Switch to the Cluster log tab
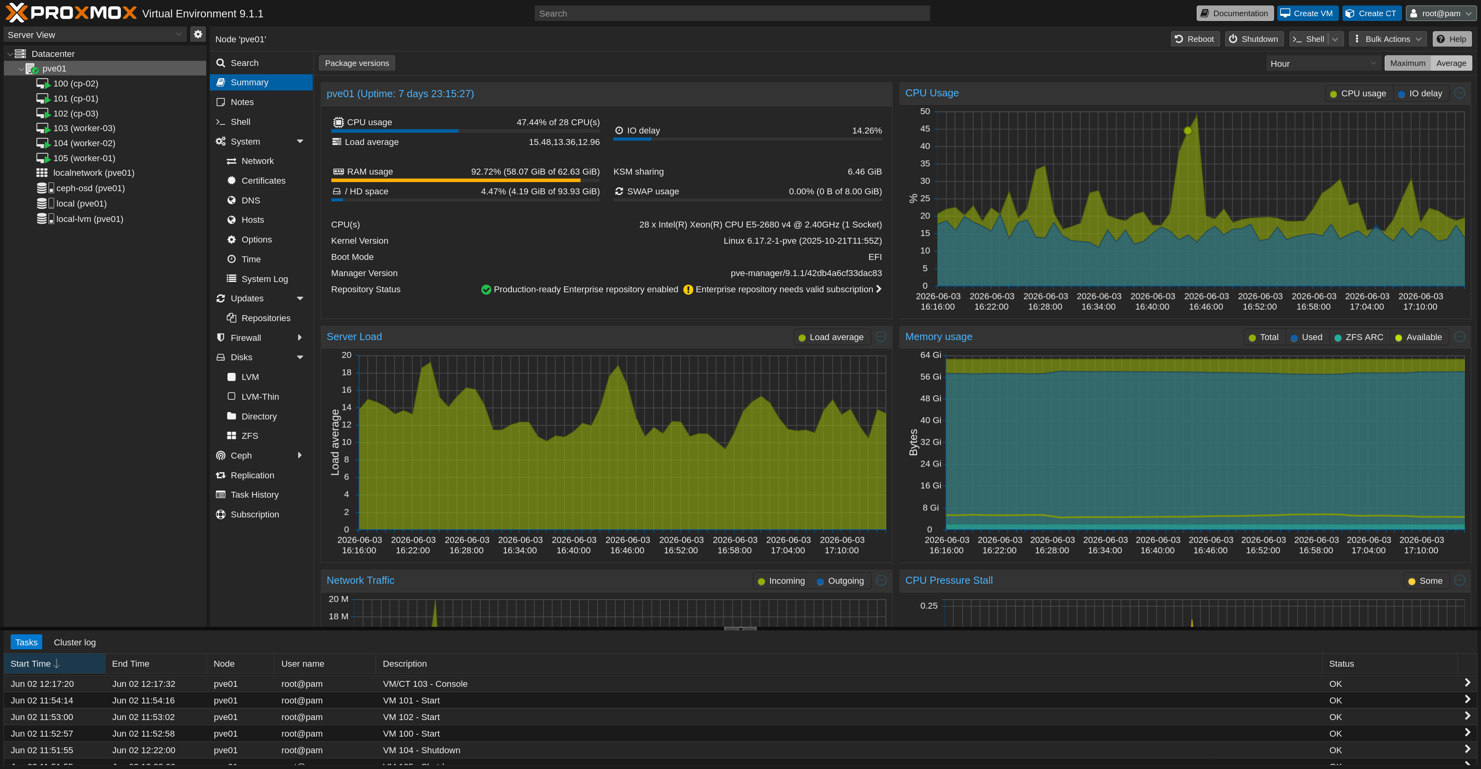The width and height of the screenshot is (1481, 769). coord(75,643)
